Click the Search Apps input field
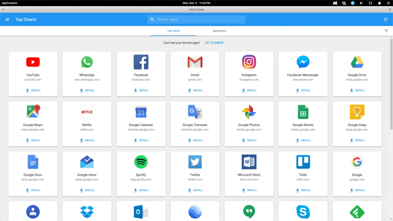Viewport: 393px width, 221px height. [x=196, y=19]
